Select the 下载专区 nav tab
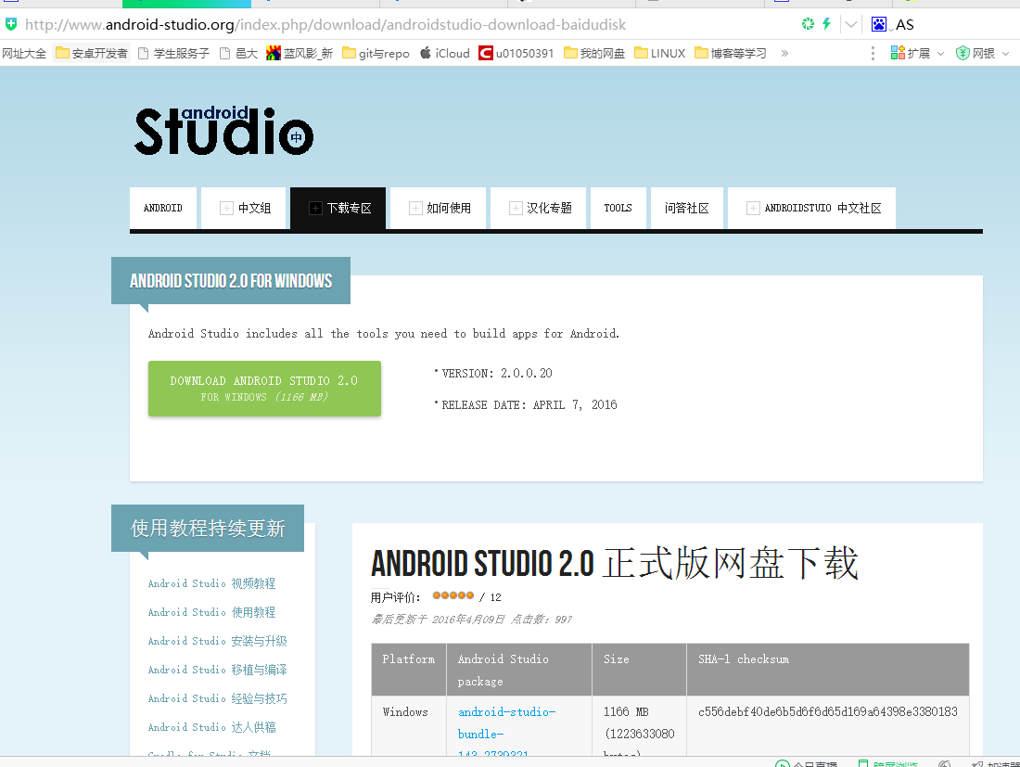Screen dimensions: 1020x767 tap(338, 208)
